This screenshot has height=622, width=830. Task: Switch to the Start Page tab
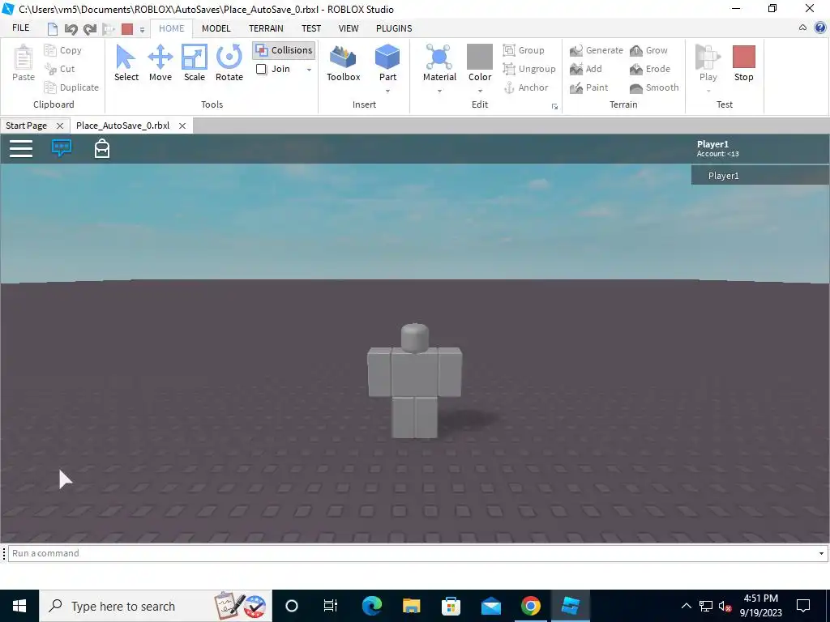pos(27,126)
